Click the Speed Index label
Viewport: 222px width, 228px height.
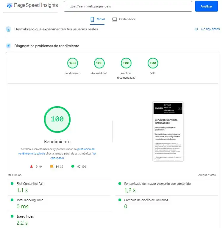[x=25, y=216]
